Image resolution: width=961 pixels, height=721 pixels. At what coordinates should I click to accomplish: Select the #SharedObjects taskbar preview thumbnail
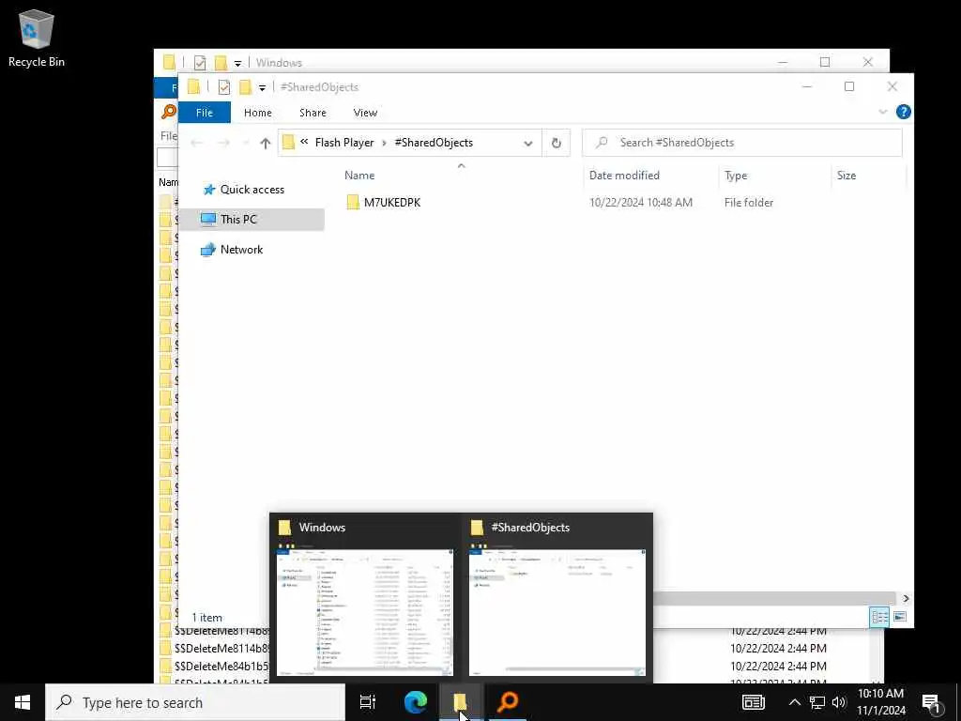pyautogui.click(x=557, y=598)
